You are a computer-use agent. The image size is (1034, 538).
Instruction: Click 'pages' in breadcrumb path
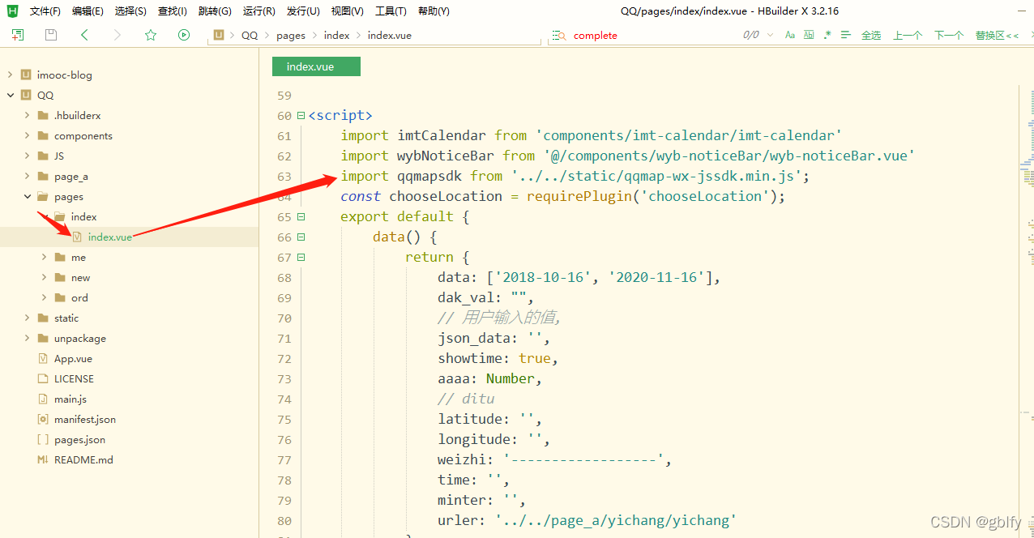[x=291, y=35]
